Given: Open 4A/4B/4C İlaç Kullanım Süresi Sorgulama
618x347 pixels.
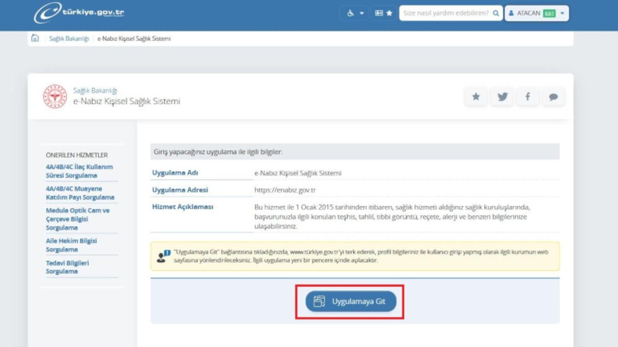Looking at the screenshot, I should pyautogui.click(x=79, y=171).
